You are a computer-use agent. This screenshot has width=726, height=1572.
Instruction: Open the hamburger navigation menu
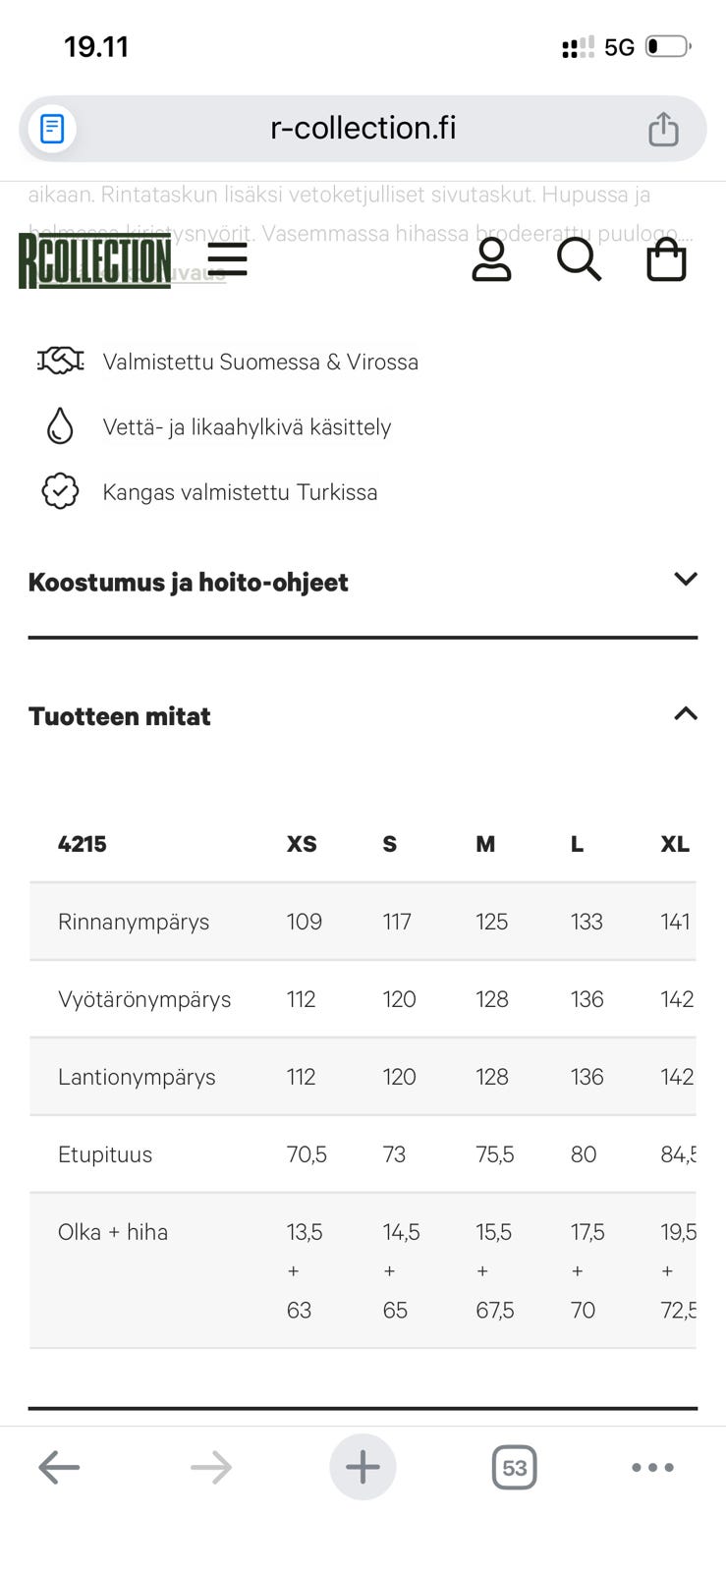[228, 259]
